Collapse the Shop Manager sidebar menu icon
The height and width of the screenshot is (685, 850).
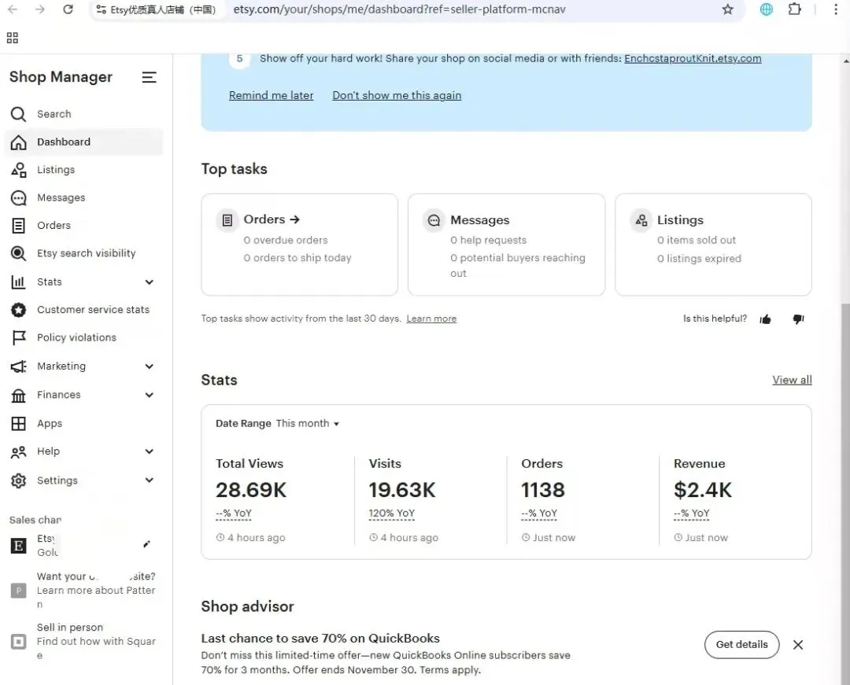click(149, 77)
